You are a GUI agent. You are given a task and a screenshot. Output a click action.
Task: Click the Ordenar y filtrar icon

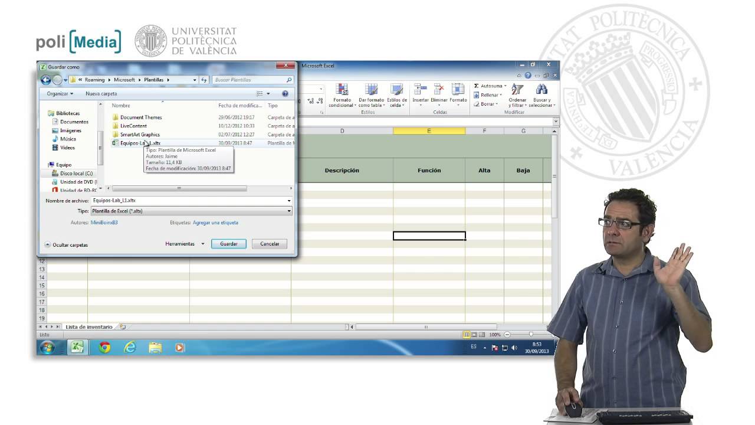click(x=517, y=89)
